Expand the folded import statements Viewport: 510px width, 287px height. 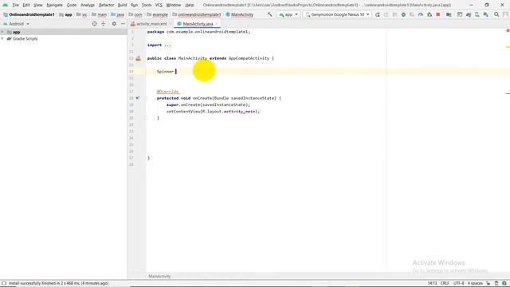(167, 45)
